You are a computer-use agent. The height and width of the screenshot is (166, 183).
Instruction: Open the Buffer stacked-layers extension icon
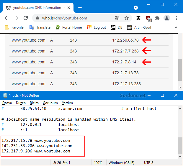[138, 18]
